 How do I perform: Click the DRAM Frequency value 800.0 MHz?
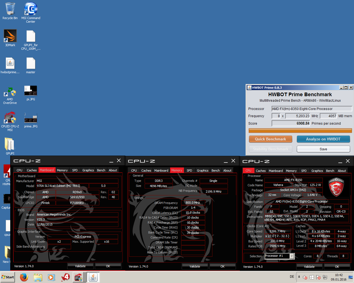click(x=193, y=203)
